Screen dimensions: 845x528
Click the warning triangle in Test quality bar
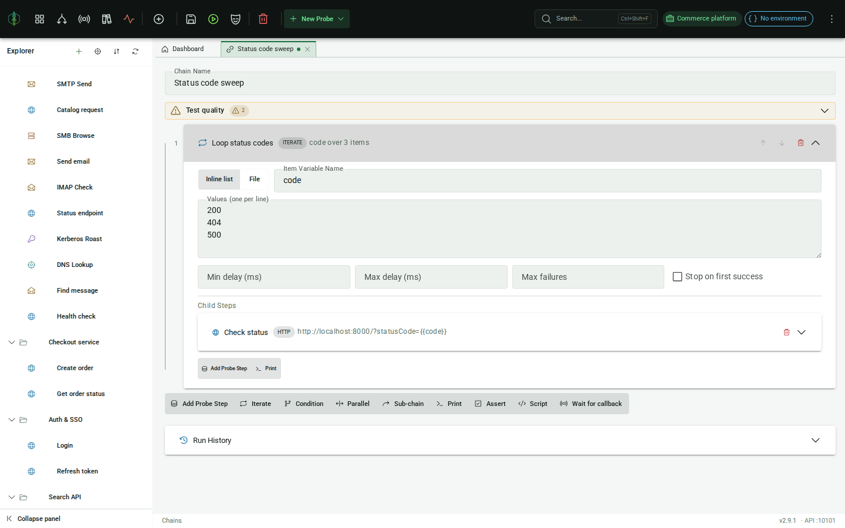pos(175,110)
